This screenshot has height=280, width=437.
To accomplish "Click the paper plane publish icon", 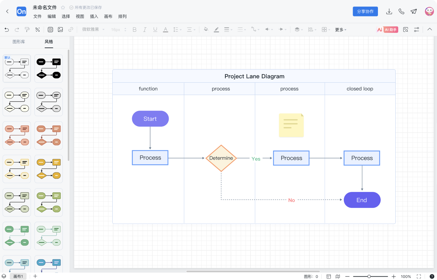I will pyautogui.click(x=414, y=11).
